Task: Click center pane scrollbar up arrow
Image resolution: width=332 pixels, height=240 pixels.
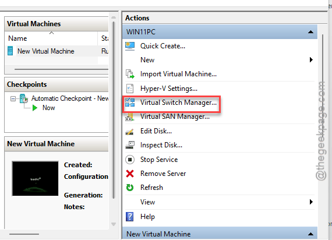Action: pos(114,17)
